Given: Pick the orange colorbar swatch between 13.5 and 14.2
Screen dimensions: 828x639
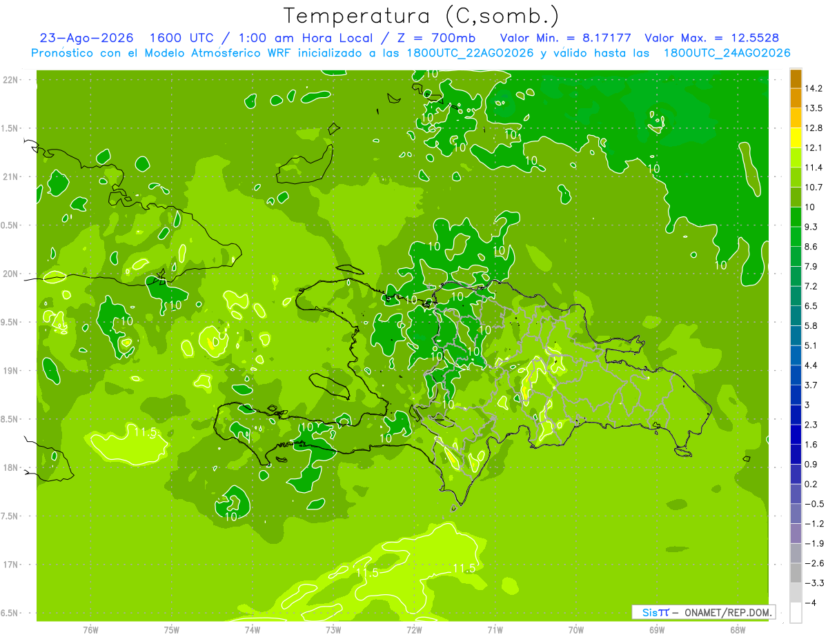Looking at the screenshot, I should 796,98.
